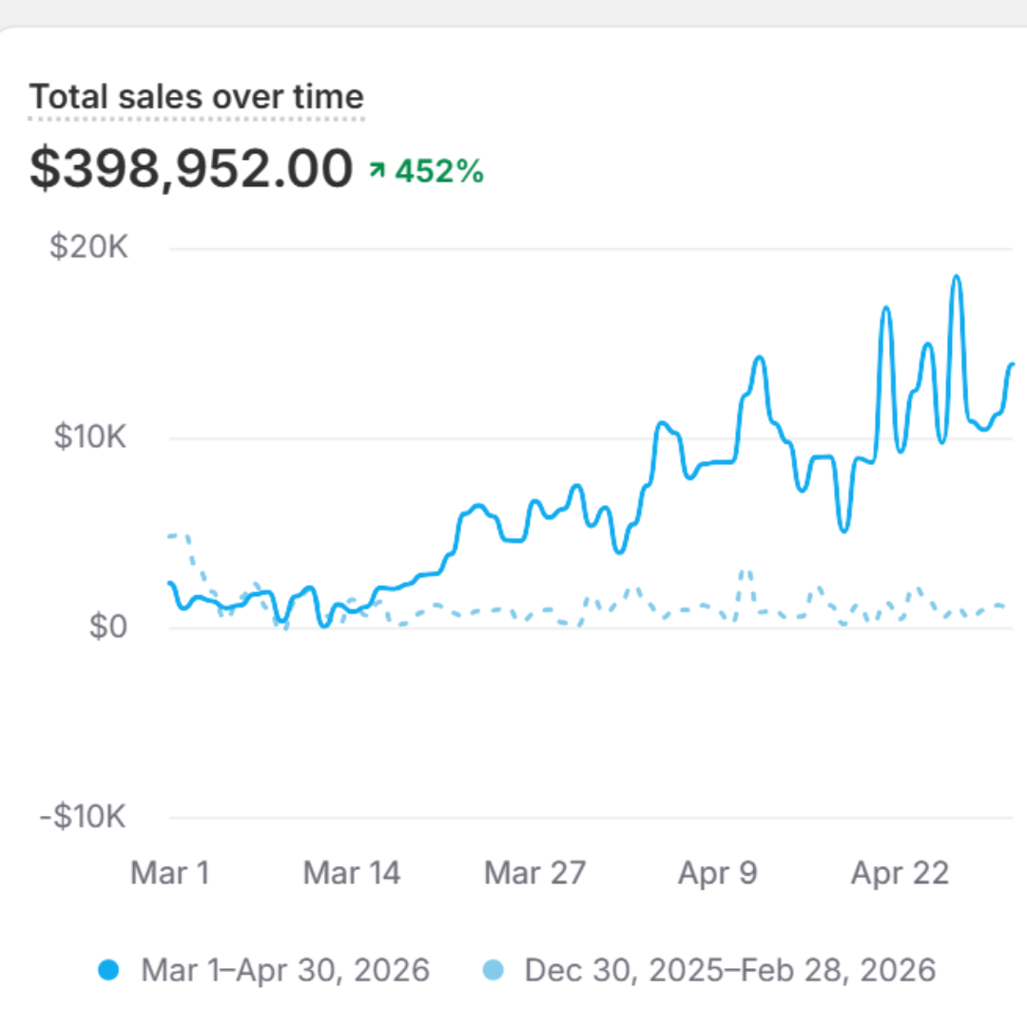1027x1027 pixels.
Task: Click the Mar 27 x-axis date label
Action: [534, 873]
